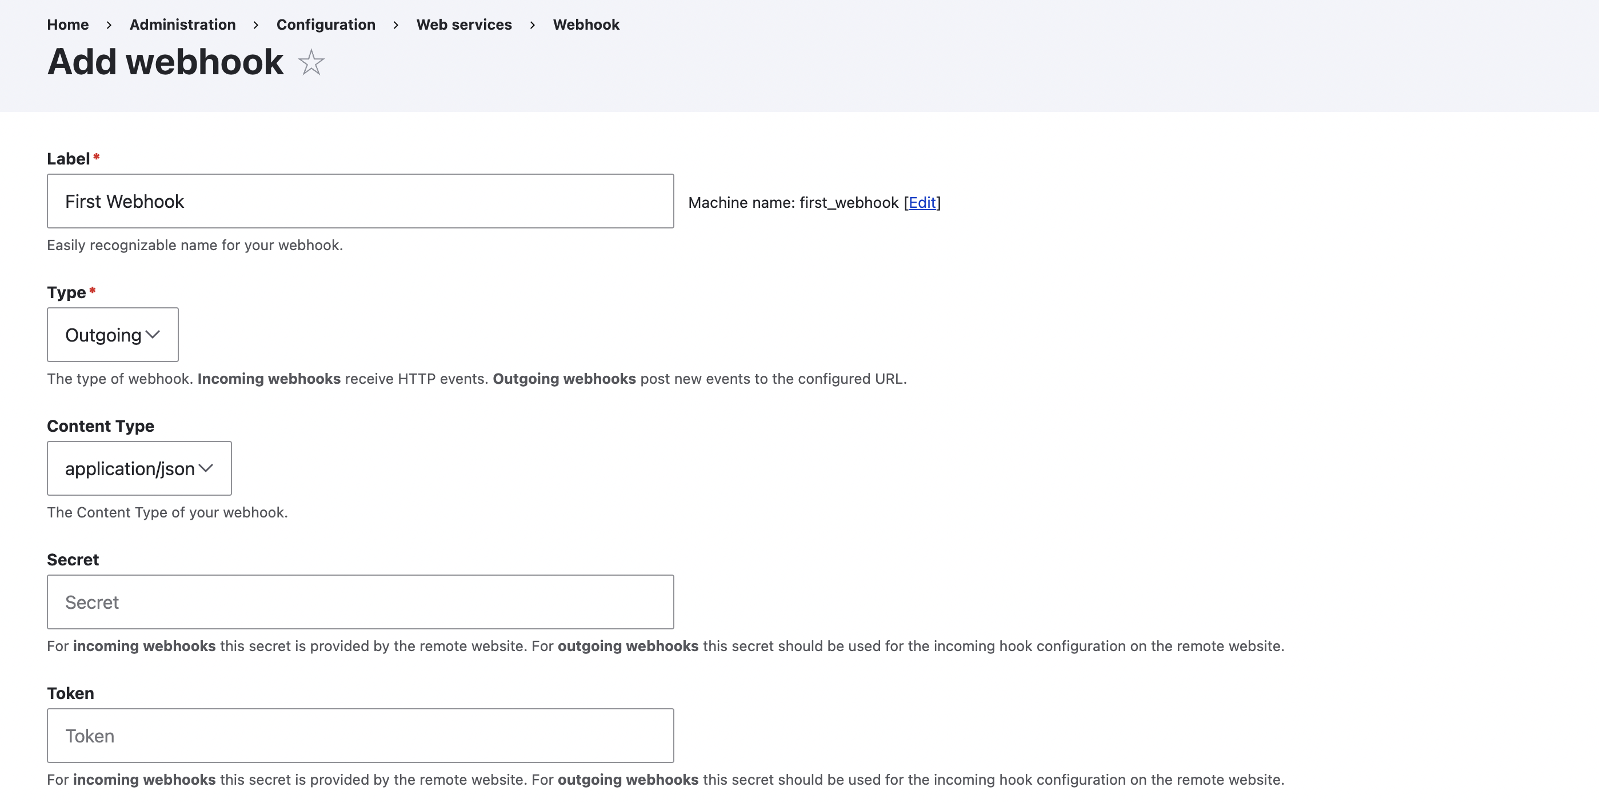Open the Type dropdown showing Outgoing
1599x803 pixels.
(x=113, y=335)
